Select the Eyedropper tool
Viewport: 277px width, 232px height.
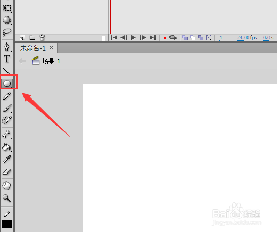tap(7, 159)
